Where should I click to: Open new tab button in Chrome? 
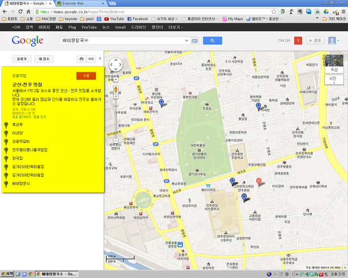(x=112, y=4)
